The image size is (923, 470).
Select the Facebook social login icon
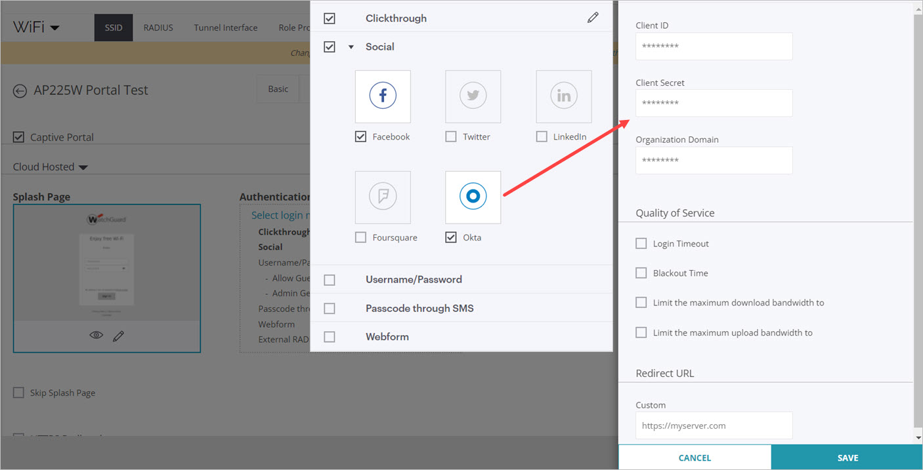383,96
